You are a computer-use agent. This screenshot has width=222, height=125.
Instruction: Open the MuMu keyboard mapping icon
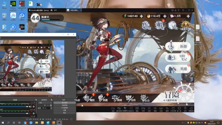pos(137,109)
